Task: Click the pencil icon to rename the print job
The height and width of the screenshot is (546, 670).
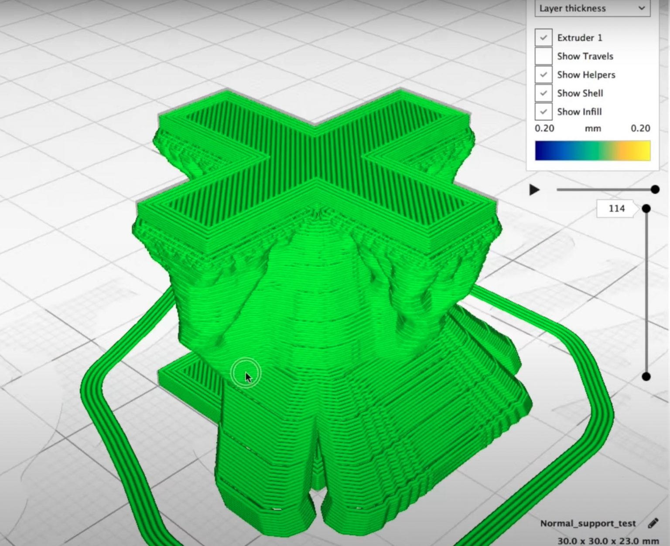Action: coord(654,522)
